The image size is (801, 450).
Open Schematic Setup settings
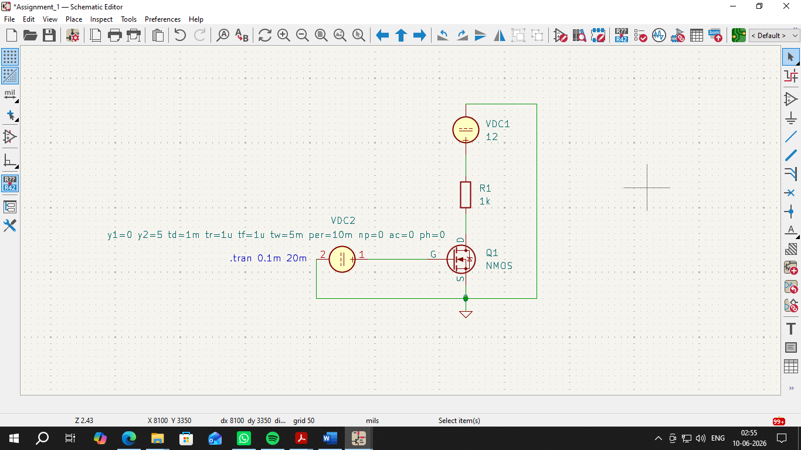73,35
